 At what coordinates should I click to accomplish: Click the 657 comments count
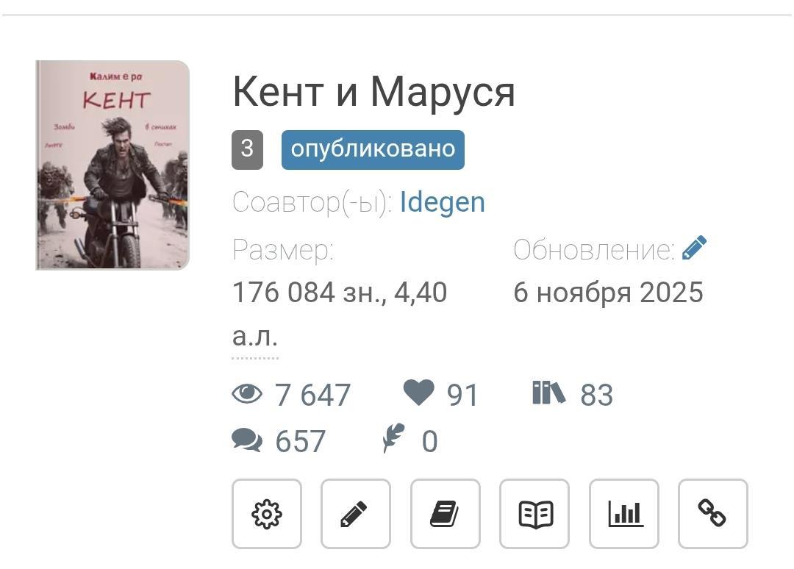click(300, 441)
